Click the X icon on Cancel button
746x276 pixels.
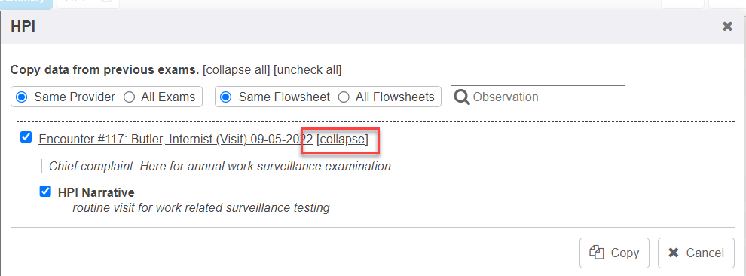click(x=673, y=253)
